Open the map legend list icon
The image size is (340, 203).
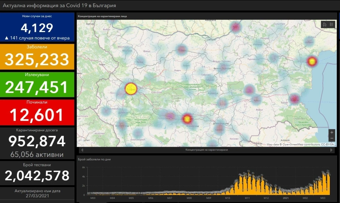click(x=331, y=25)
